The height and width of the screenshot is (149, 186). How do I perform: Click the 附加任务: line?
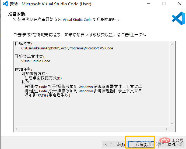23,69
